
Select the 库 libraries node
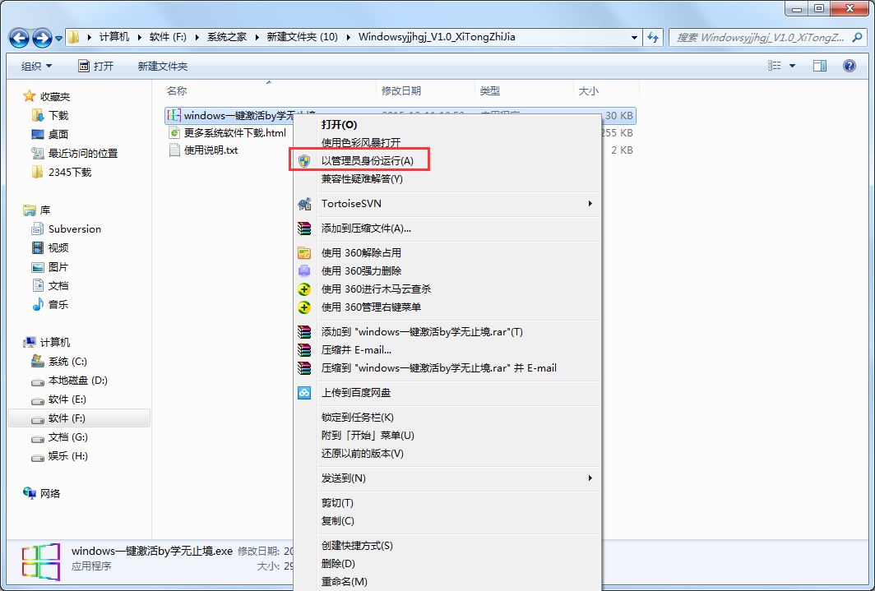pyautogui.click(x=37, y=210)
